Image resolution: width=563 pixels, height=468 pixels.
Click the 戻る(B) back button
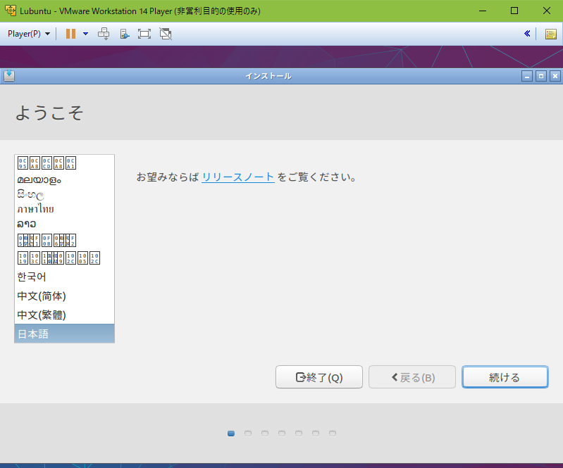(x=412, y=377)
